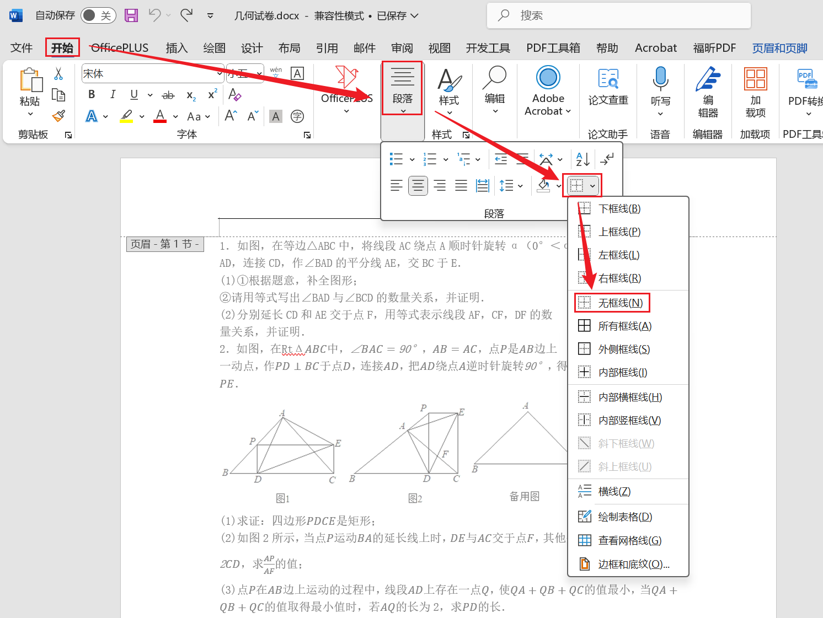
Task: Select the Format Painter brush icon
Action: [x=58, y=116]
